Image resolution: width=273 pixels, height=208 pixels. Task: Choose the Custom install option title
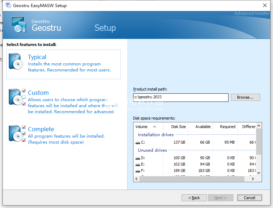38,93
